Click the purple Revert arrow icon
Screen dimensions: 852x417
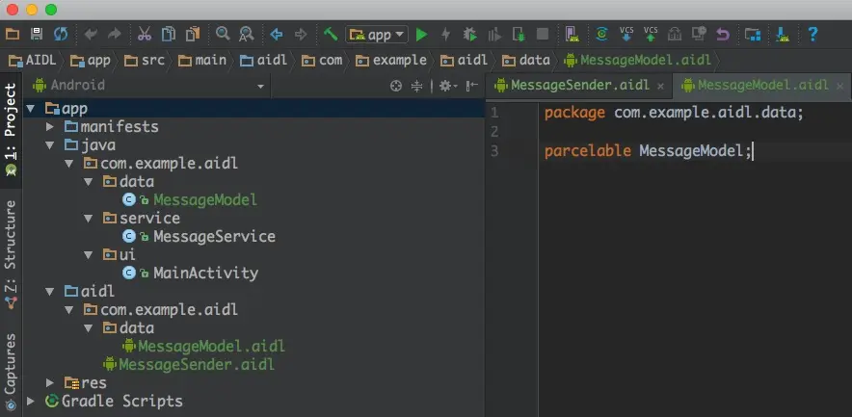point(722,35)
